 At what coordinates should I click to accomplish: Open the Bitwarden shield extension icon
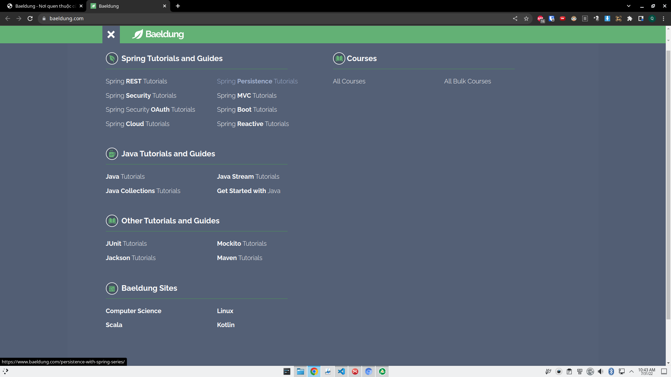[551, 19]
